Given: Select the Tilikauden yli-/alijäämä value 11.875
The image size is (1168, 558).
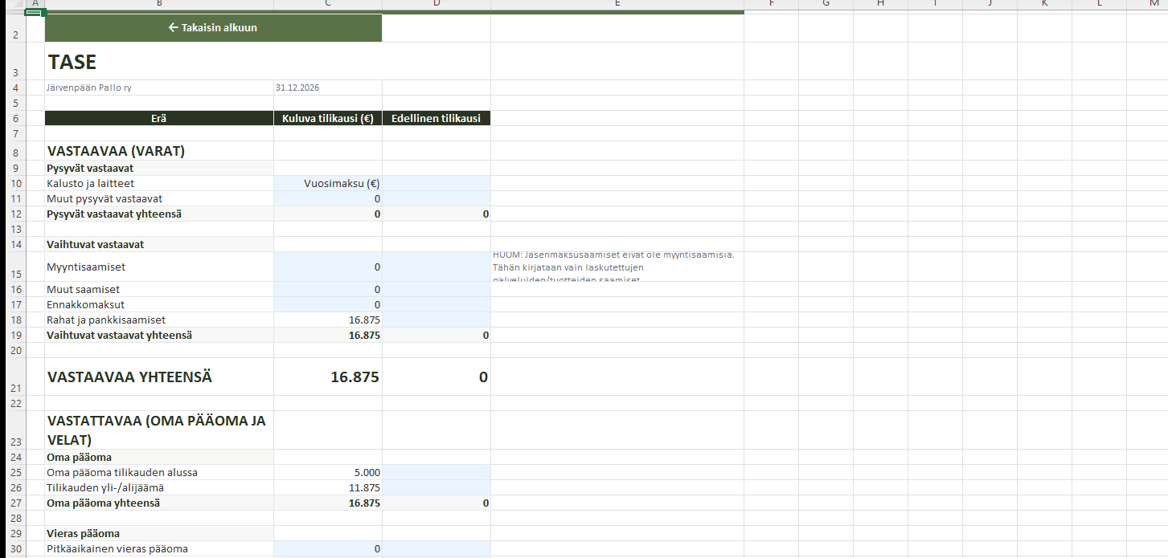Looking at the screenshot, I should [327, 488].
